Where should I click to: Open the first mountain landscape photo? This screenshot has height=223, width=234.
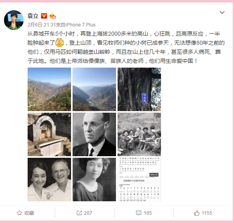click(49, 89)
